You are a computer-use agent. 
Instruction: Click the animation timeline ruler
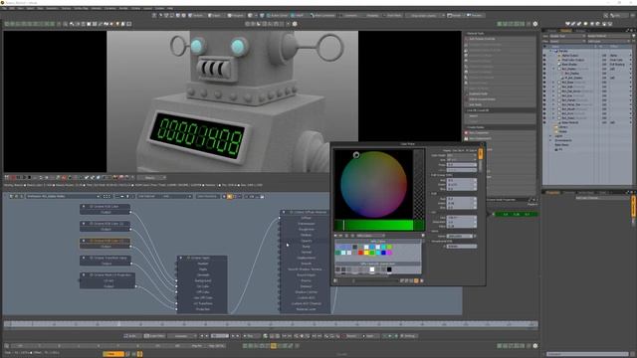pos(271,324)
